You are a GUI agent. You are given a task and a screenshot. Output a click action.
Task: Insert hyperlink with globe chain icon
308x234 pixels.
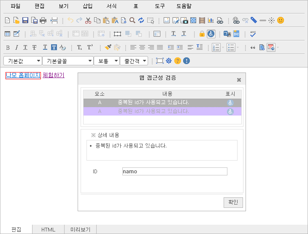pyautogui.click(x=236, y=20)
